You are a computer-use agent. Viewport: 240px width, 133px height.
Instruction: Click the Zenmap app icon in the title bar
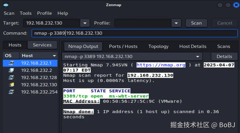6,5
